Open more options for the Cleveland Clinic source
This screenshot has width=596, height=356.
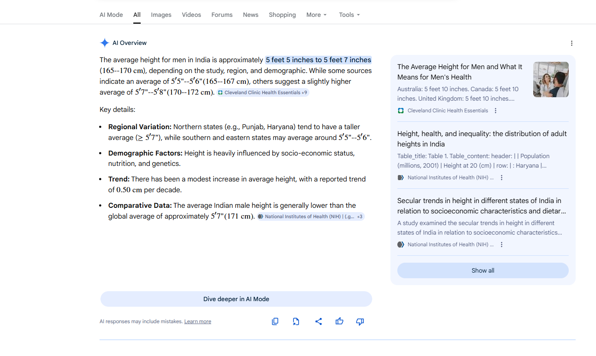click(x=496, y=111)
